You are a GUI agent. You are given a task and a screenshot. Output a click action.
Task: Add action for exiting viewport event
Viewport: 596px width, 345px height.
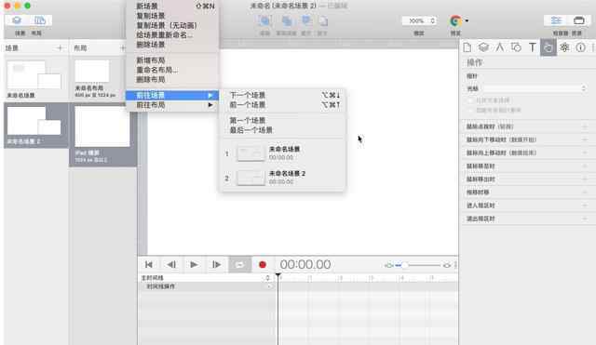(x=585, y=219)
